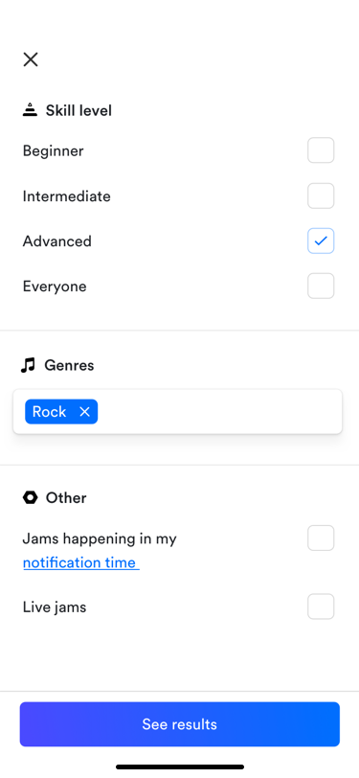
Task: Tap the home indicator bar
Action: (x=180, y=767)
